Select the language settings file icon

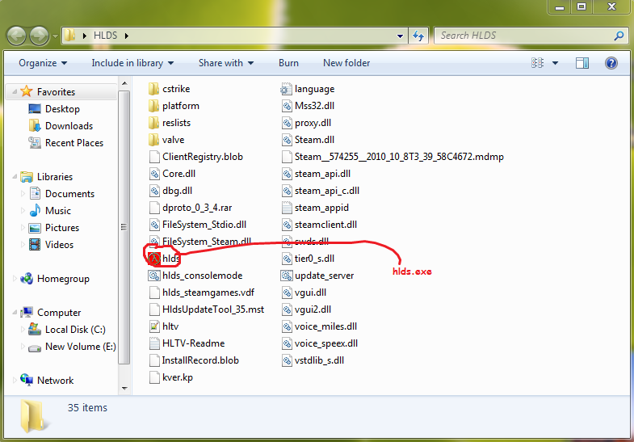click(x=286, y=89)
